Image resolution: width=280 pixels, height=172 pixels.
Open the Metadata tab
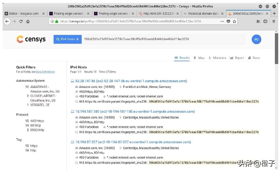click(x=218, y=58)
